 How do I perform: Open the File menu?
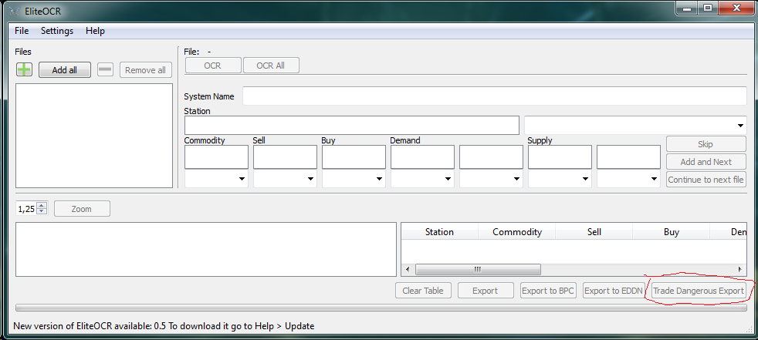[21, 31]
